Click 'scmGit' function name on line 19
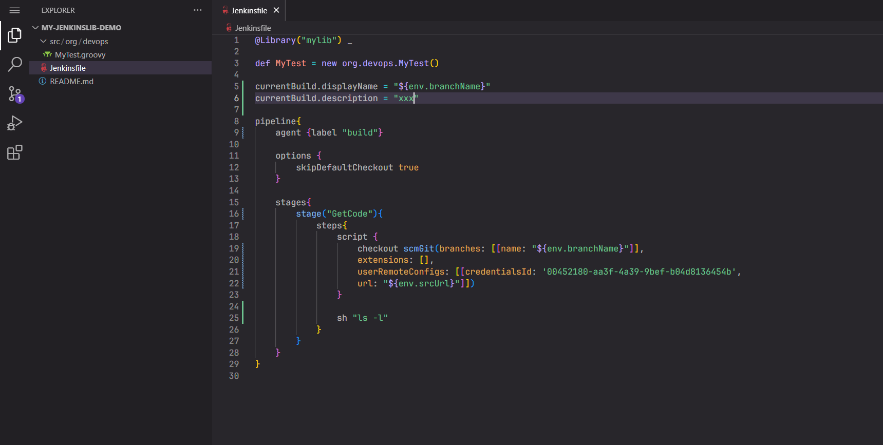Viewport: 883px width, 445px height. [419, 248]
